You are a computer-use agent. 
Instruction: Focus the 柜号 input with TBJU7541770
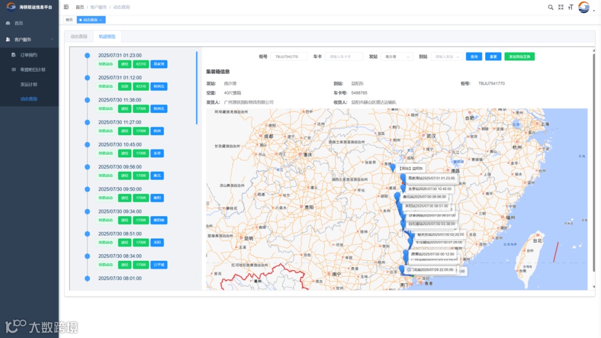pos(289,57)
